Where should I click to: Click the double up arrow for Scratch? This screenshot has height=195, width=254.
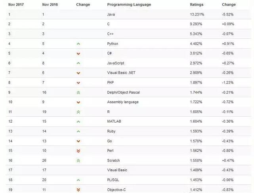[78, 161]
